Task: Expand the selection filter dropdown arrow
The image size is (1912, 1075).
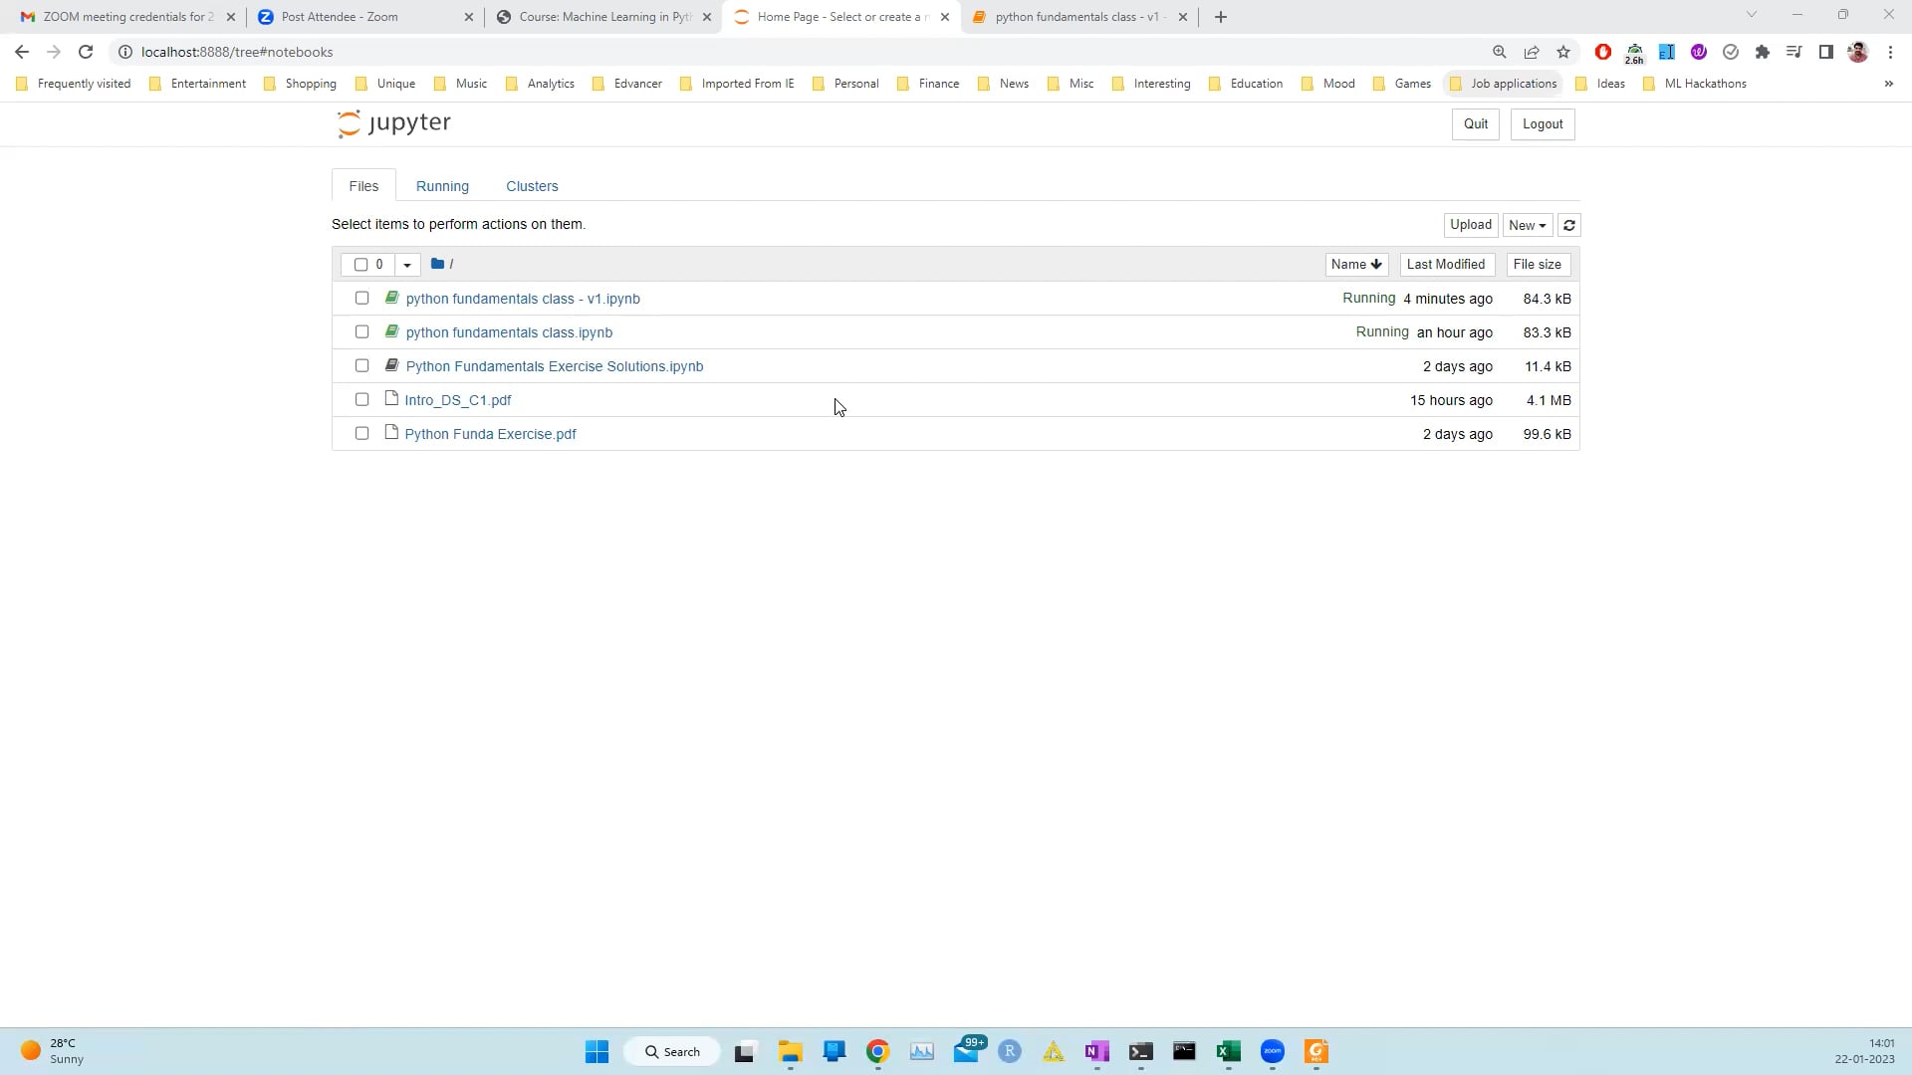Action: pyautogui.click(x=406, y=265)
